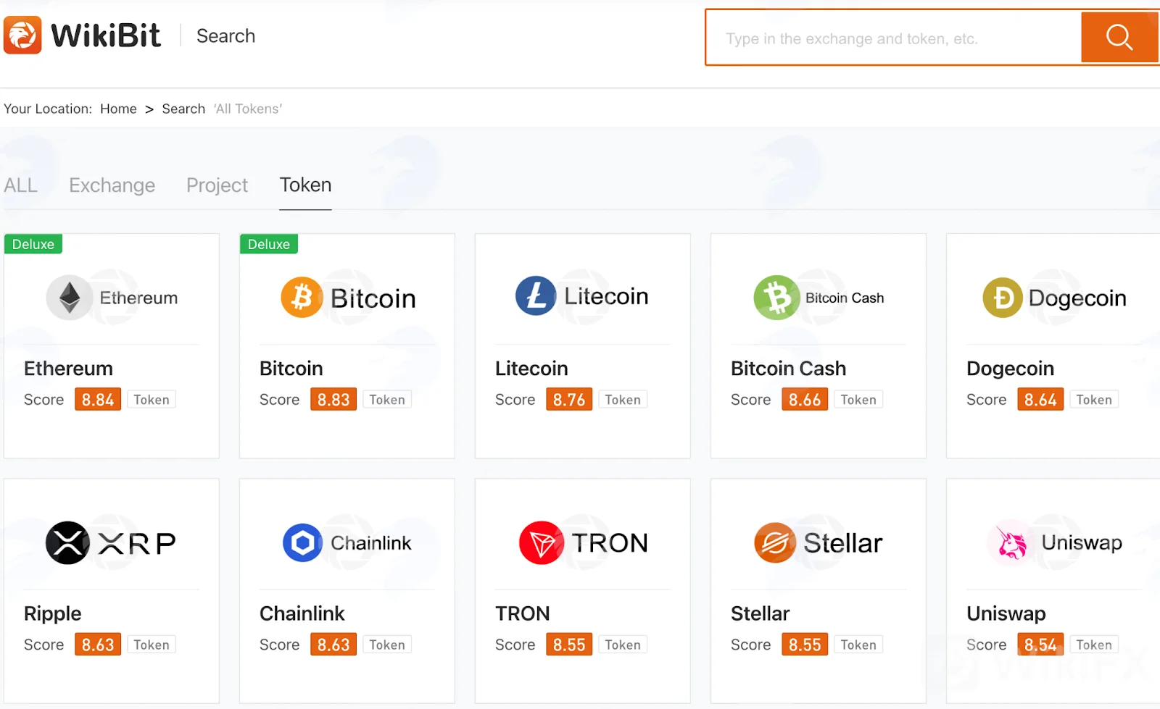Select the black XRP logo icon
Screen dimensions: 1160x709
(x=67, y=543)
